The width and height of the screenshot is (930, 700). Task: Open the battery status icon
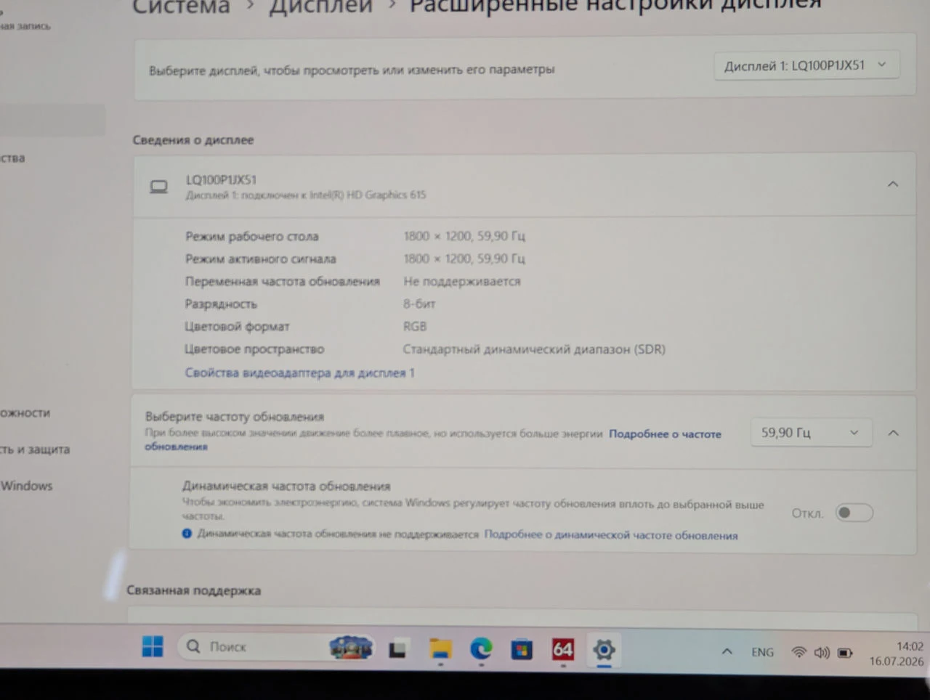(845, 653)
